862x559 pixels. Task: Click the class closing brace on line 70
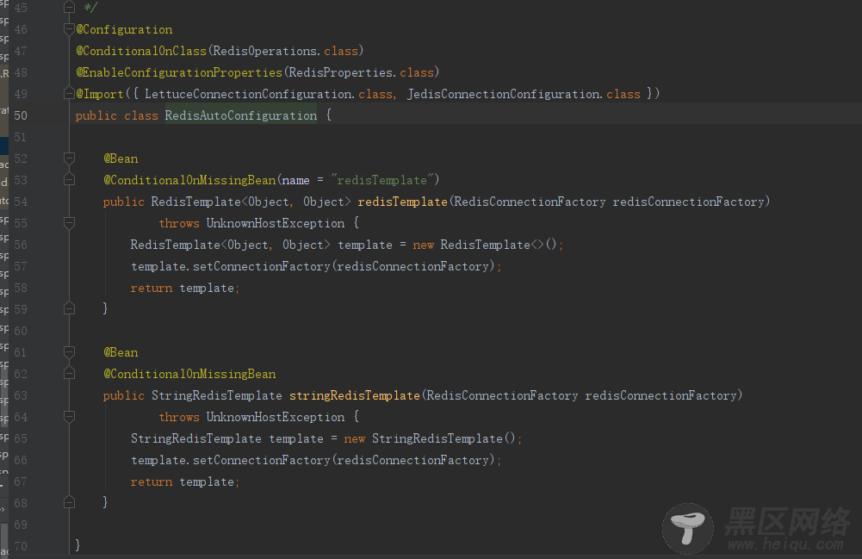(78, 544)
